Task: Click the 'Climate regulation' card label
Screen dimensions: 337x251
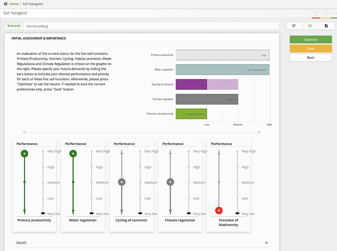Action: point(180,220)
